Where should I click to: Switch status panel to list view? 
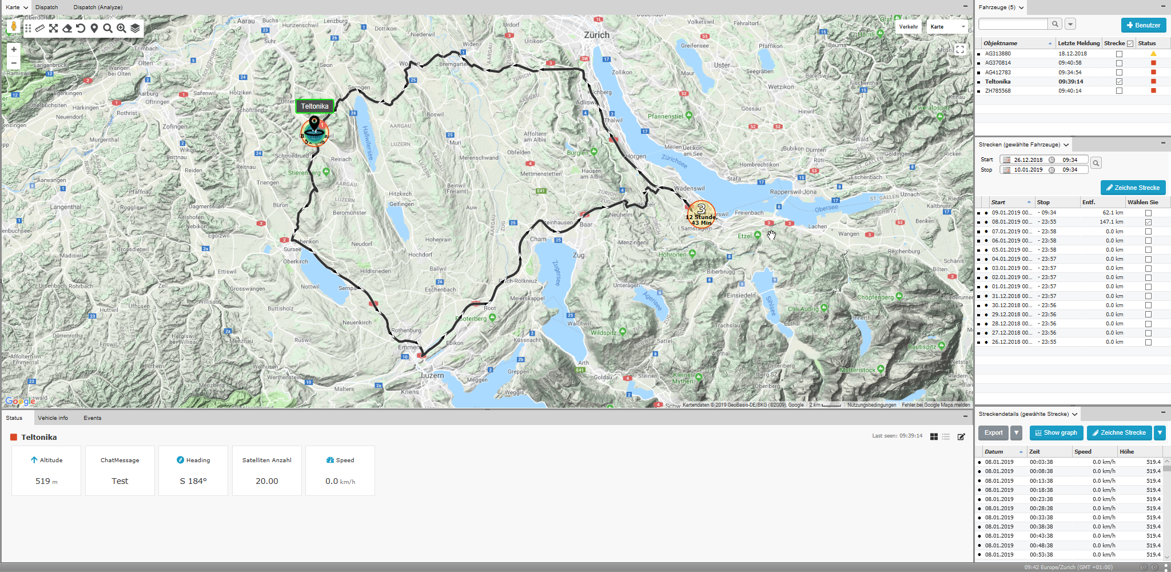tap(946, 436)
